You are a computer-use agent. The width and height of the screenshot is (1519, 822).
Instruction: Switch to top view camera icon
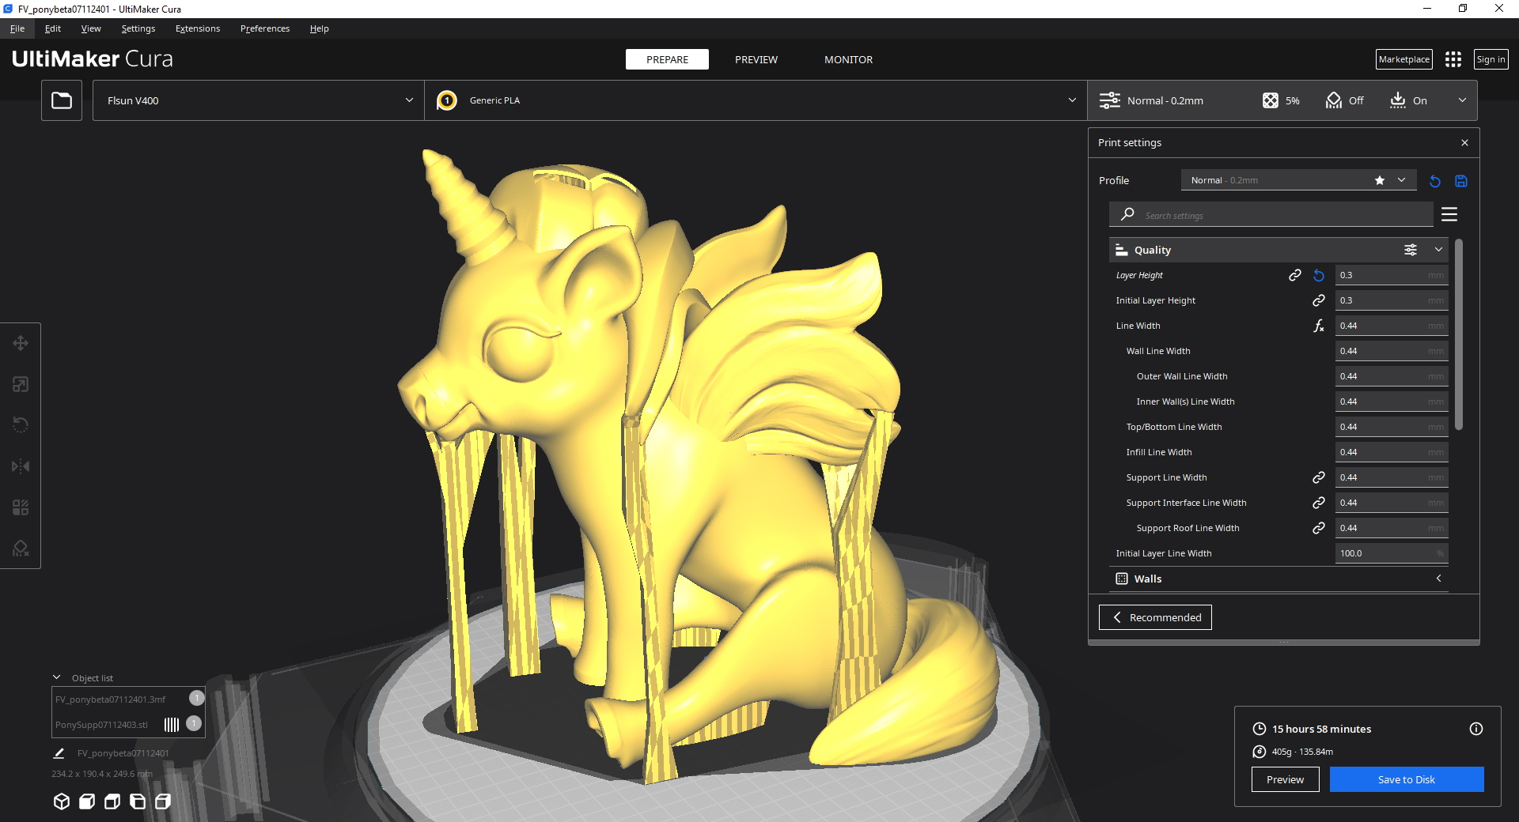point(112,801)
